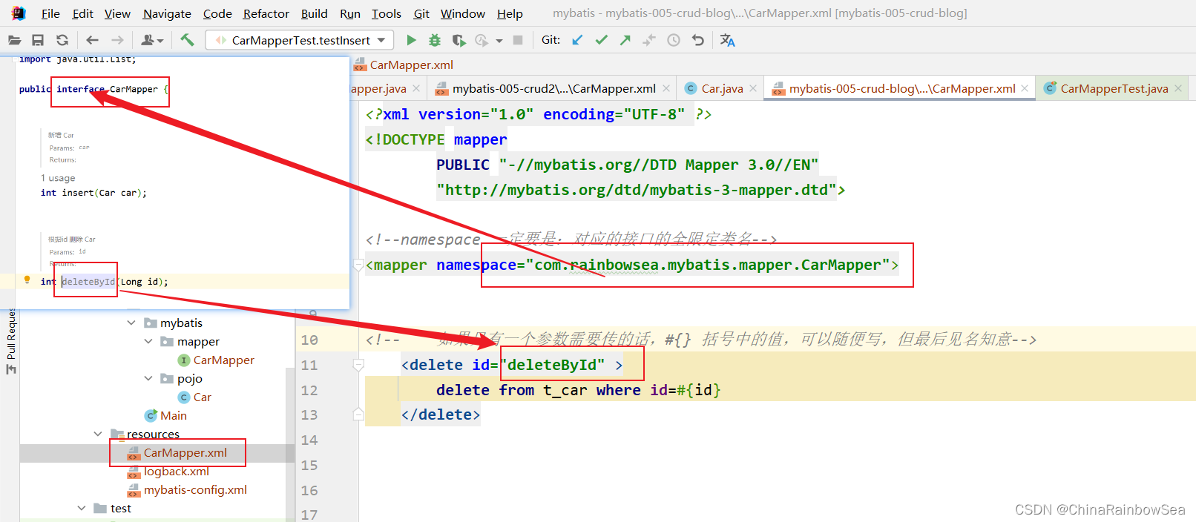This screenshot has width=1196, height=522.
Task: Click the CarMapper.xml breadcrumb
Action: click(411, 65)
